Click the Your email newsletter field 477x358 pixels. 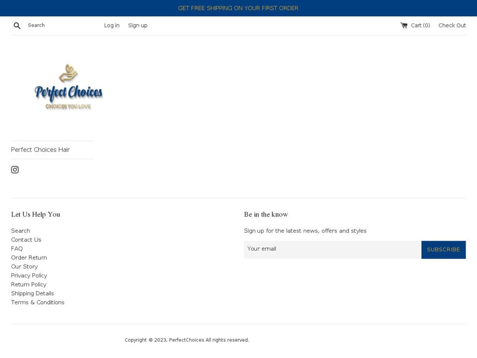pyautogui.click(x=332, y=250)
